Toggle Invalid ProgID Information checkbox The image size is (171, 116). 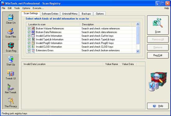click(x=29, y=43)
